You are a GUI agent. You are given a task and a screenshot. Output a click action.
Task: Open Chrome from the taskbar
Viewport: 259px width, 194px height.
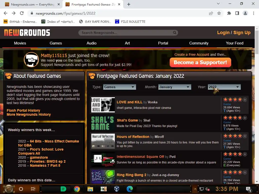tap(77, 189)
